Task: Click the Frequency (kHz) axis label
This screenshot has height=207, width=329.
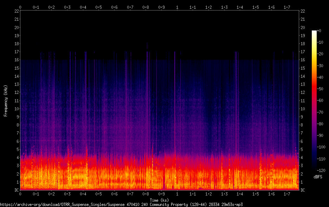Action: coord(6,101)
